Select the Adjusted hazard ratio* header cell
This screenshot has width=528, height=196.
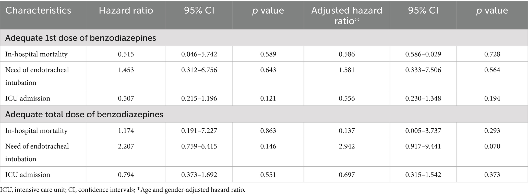click(347, 15)
